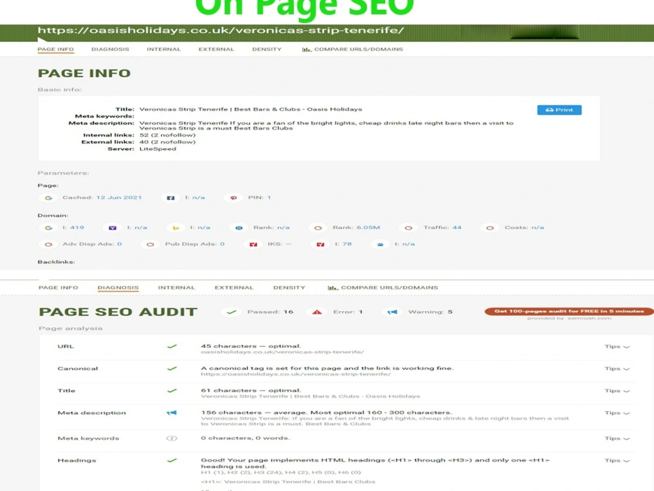Click the Costs value n/a
This screenshot has height=491, width=654.
(x=538, y=228)
